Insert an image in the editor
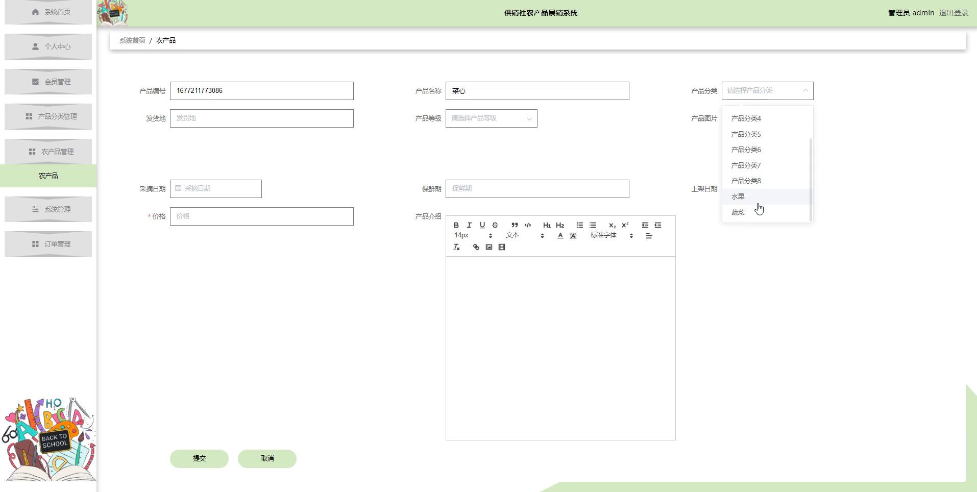Screen dimensions: 977x492 (x=489, y=247)
